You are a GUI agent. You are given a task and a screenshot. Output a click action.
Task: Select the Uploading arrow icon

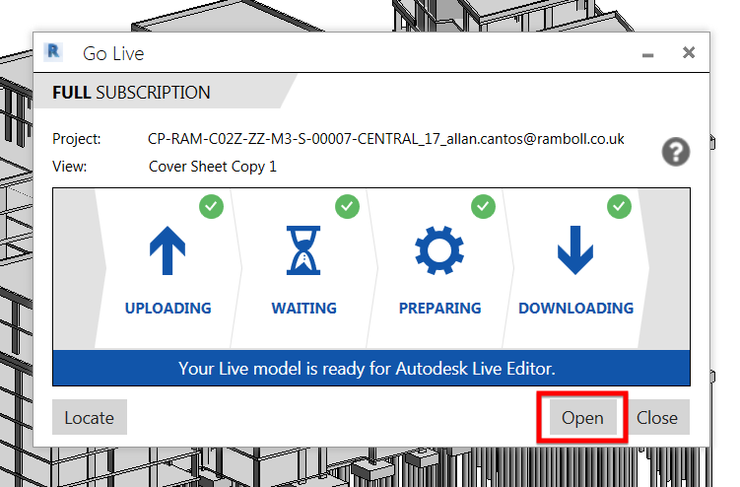coord(168,250)
